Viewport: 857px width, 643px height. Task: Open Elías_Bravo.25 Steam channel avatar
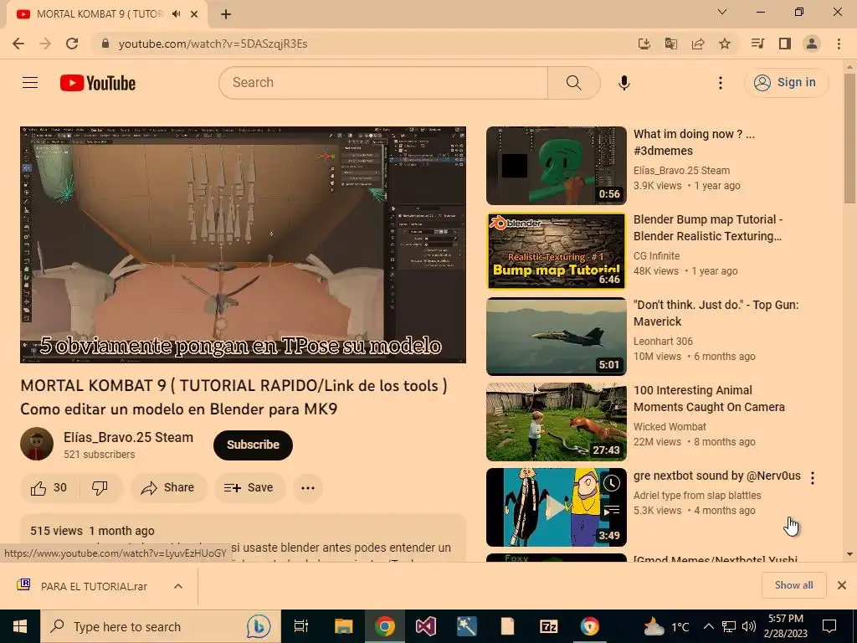[x=37, y=444]
